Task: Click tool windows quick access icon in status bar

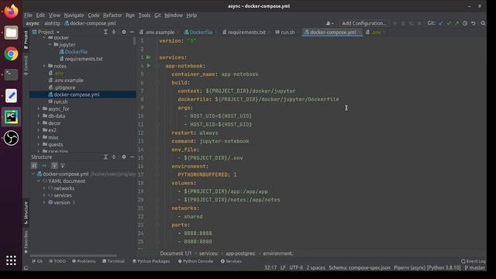Action: coord(26,267)
